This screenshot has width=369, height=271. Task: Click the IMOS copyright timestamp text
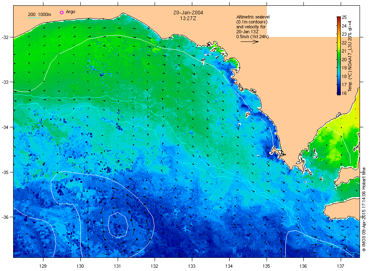364,209
